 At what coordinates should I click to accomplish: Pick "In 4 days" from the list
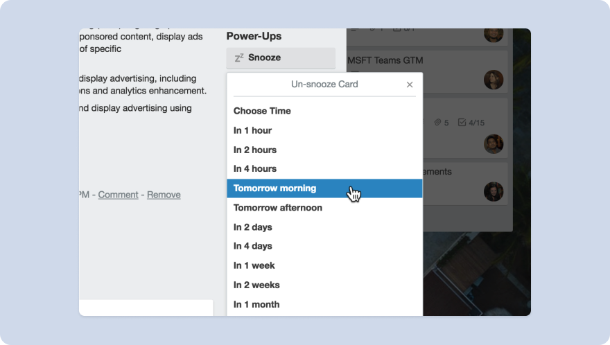(x=253, y=246)
